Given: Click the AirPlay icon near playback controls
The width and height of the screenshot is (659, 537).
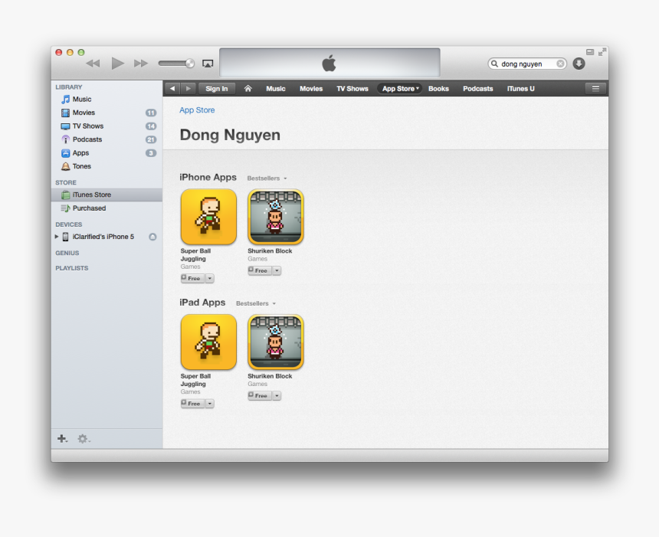Looking at the screenshot, I should (208, 64).
